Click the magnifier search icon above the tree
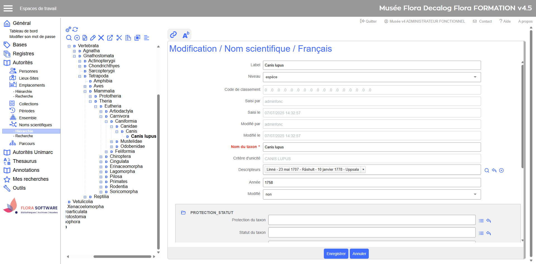This screenshot has width=536, height=264. 69,38
